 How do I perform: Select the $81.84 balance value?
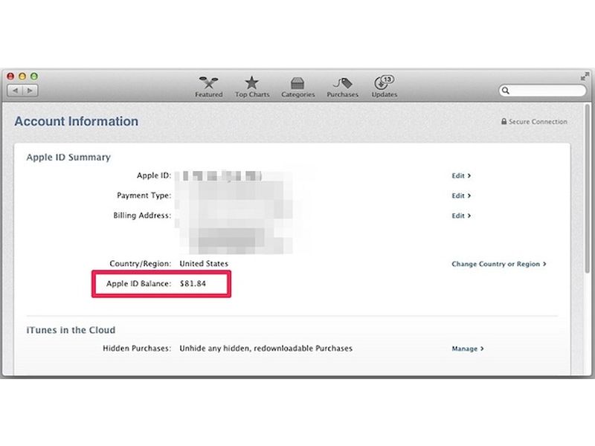click(193, 284)
